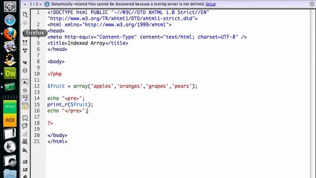Open the OFFICE stack in the dock
316x178 pixels.
pos(10,107)
